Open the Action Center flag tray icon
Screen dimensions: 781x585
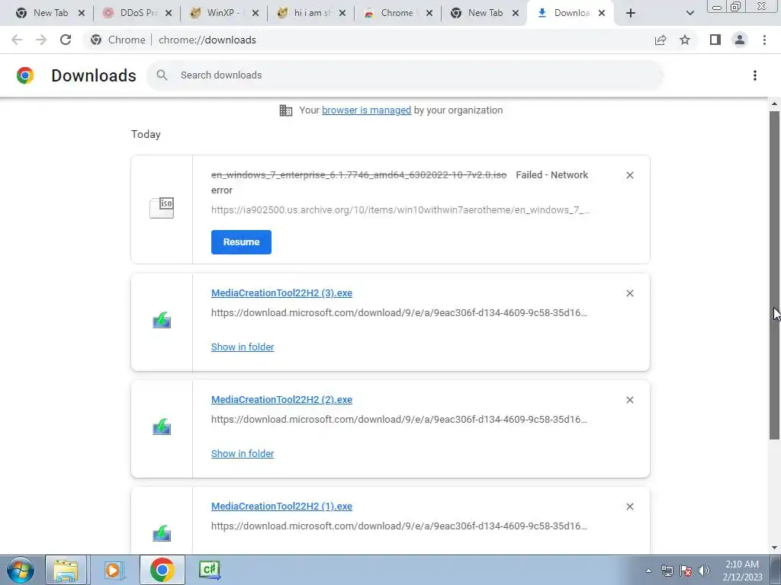coord(686,571)
